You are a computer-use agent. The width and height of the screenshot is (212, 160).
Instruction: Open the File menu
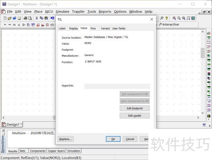pyautogui.click(x=10, y=11)
